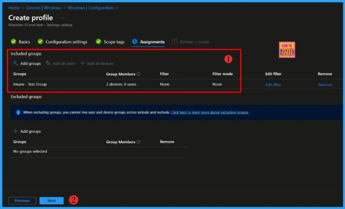
Task: Click the Add all devices plus icon
Action: 83,63
